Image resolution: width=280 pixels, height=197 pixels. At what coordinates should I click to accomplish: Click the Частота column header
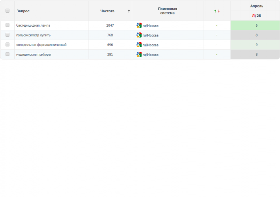[107, 11]
